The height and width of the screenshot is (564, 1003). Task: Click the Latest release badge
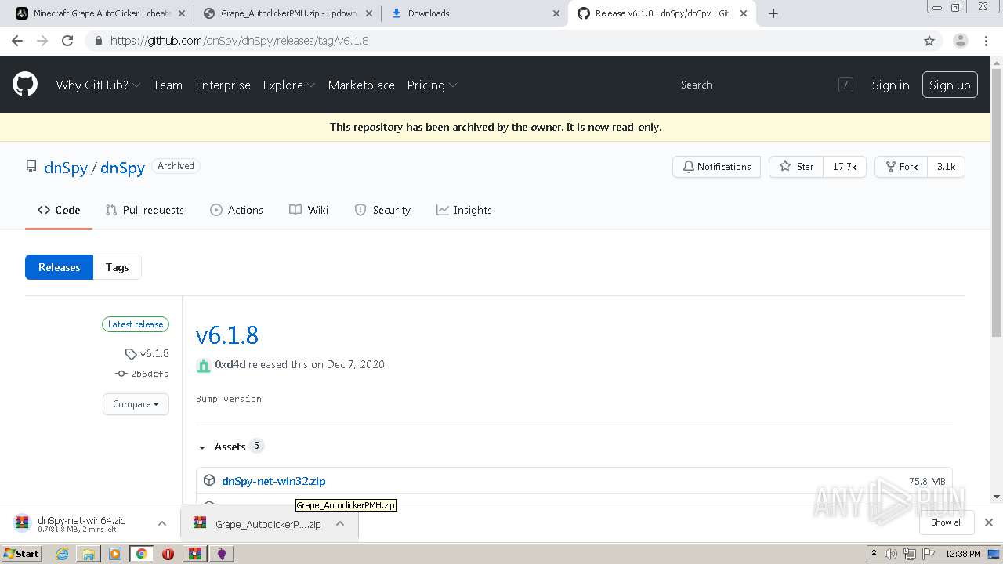tap(136, 324)
